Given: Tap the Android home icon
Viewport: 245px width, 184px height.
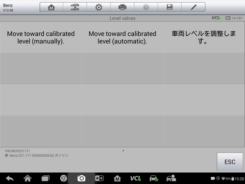Looking at the screenshot, I should [x=28, y=178].
